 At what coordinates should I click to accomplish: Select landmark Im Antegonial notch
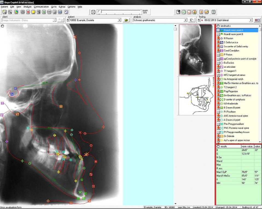[234, 79]
